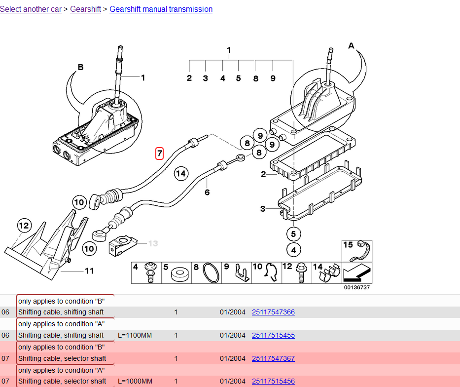Open Gearshift manual transmission breadcrumb link
Image resolution: width=460 pixels, height=387 pixels.
click(161, 9)
